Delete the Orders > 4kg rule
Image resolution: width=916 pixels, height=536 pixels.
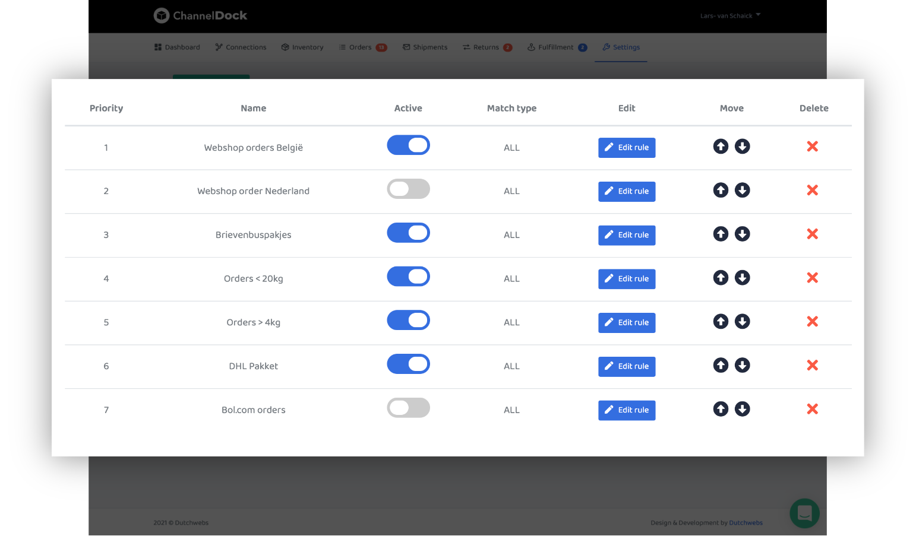point(812,321)
